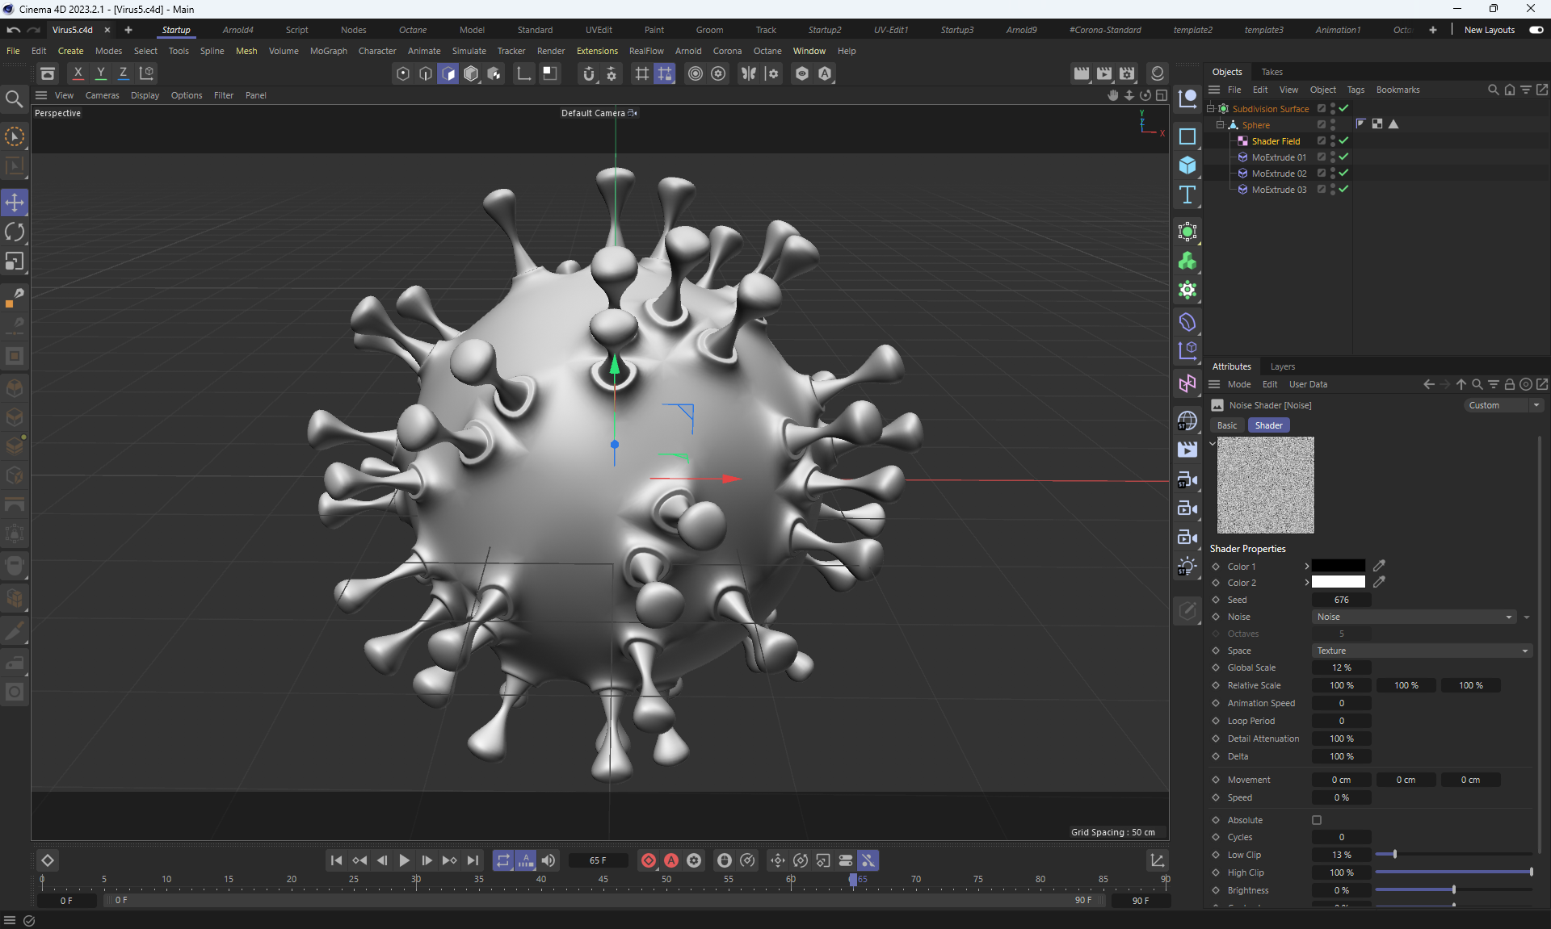The height and width of the screenshot is (929, 1551).
Task: Click the Basic tab button
Action: point(1227,425)
